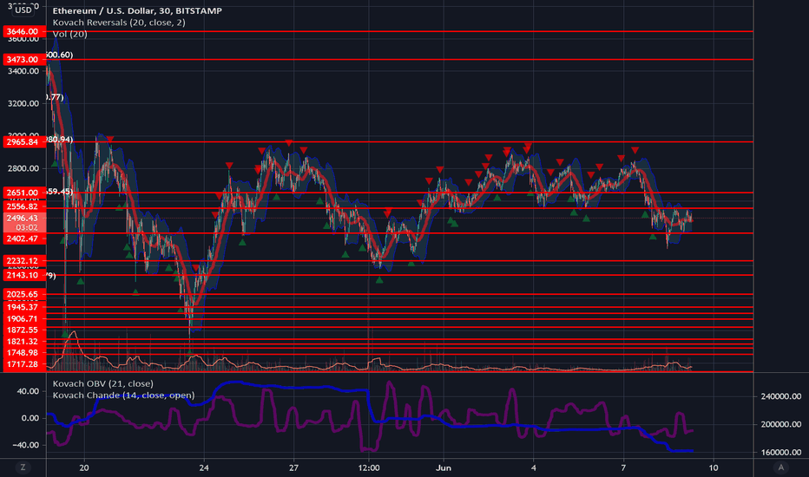The height and width of the screenshot is (477, 809).
Task: Click date 27 on the time axis
Action: tap(293, 467)
